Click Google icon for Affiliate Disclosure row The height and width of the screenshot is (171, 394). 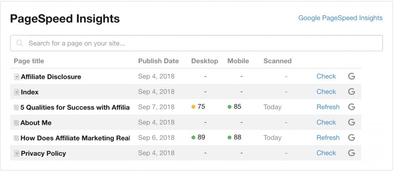pyautogui.click(x=351, y=76)
